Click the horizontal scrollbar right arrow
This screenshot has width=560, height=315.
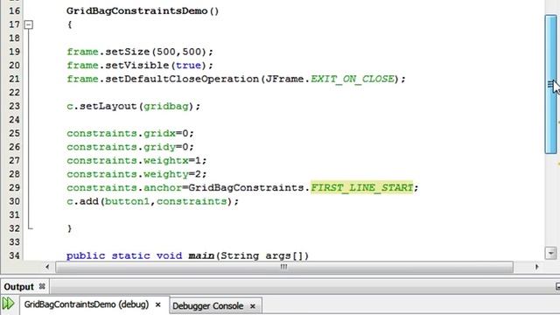[x=536, y=267]
